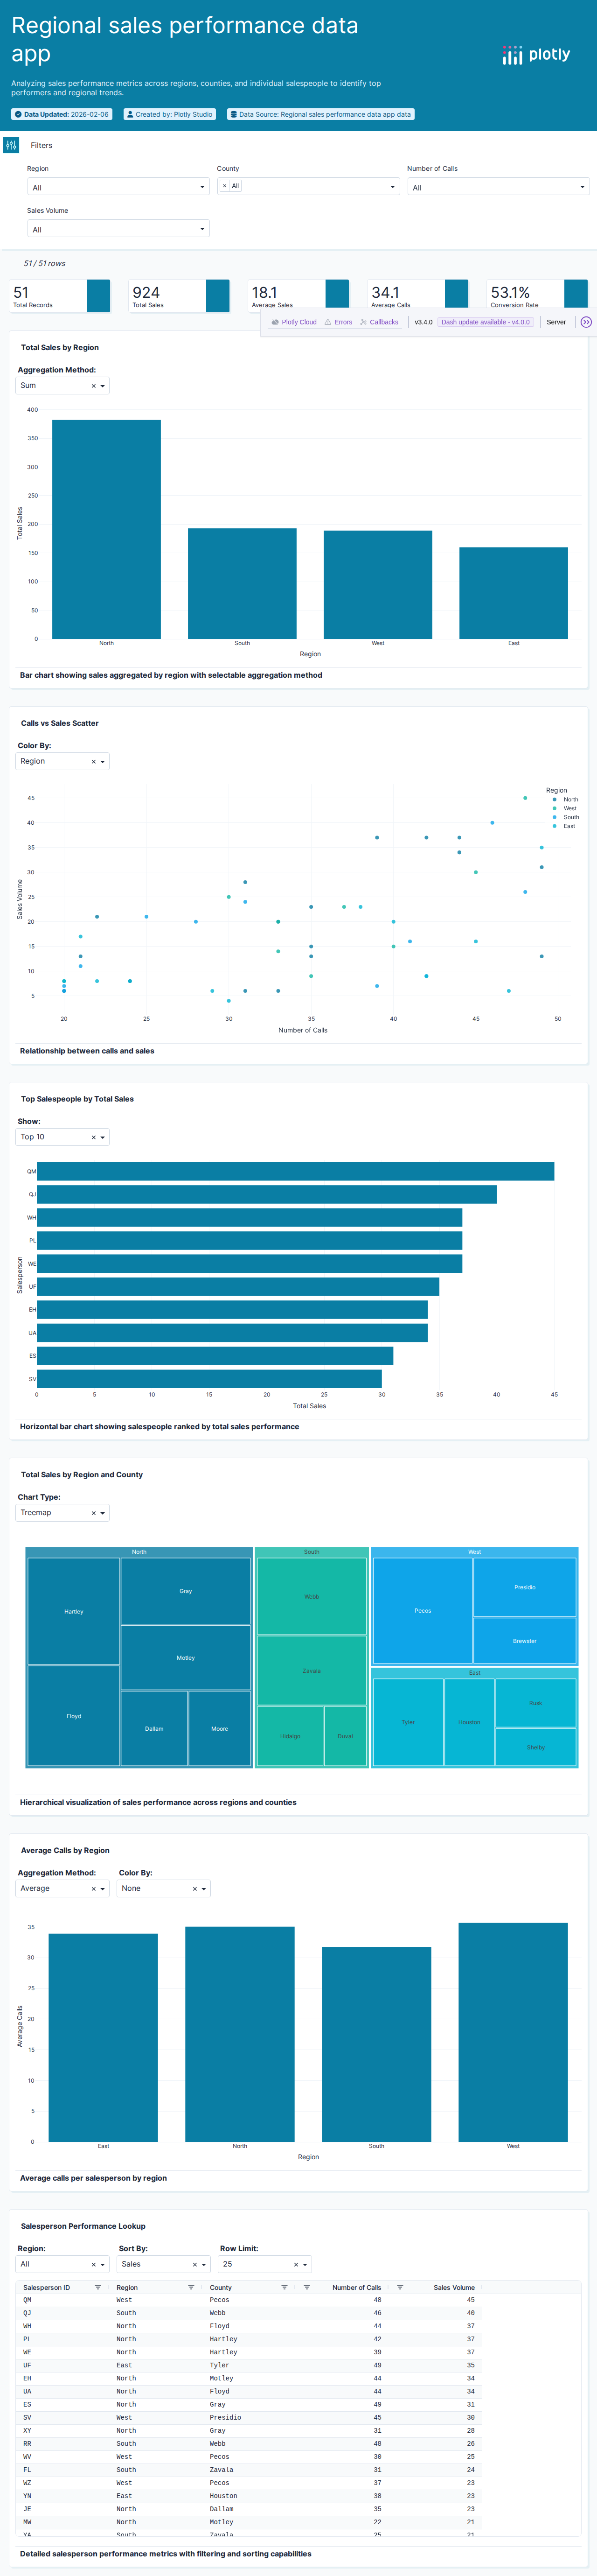This screenshot has width=597, height=2576.
Task: Remove the All chip in County filter
Action: (x=224, y=186)
